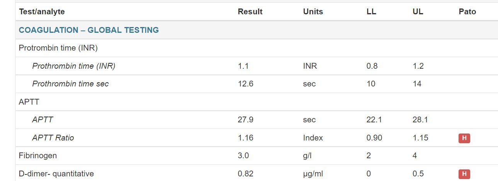Click the Prothrombin time sec row
The height and width of the screenshot is (181, 498).
(x=70, y=84)
